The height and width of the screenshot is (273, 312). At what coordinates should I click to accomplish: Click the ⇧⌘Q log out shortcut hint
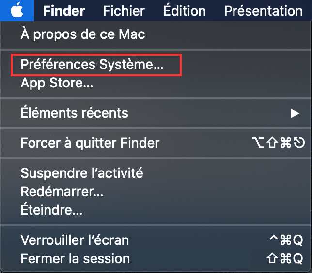[285, 258]
